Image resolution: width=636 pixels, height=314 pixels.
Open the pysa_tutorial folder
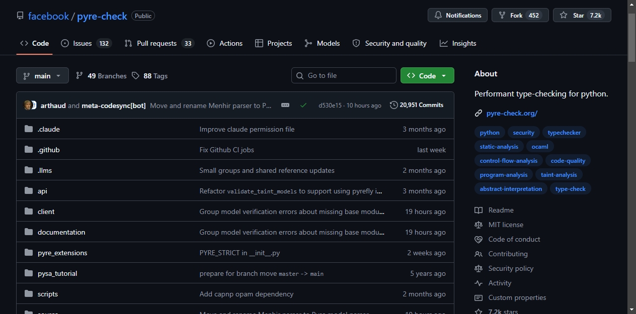click(x=57, y=273)
